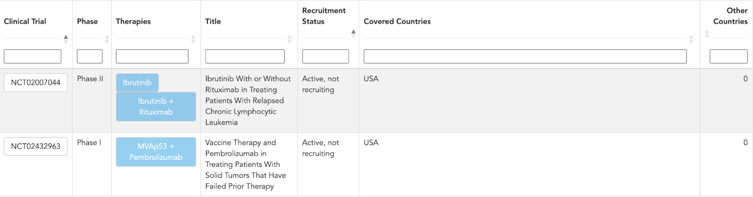Click the Recruitment Status filter box
Image resolution: width=753 pixels, height=197 pixels.
point(325,56)
